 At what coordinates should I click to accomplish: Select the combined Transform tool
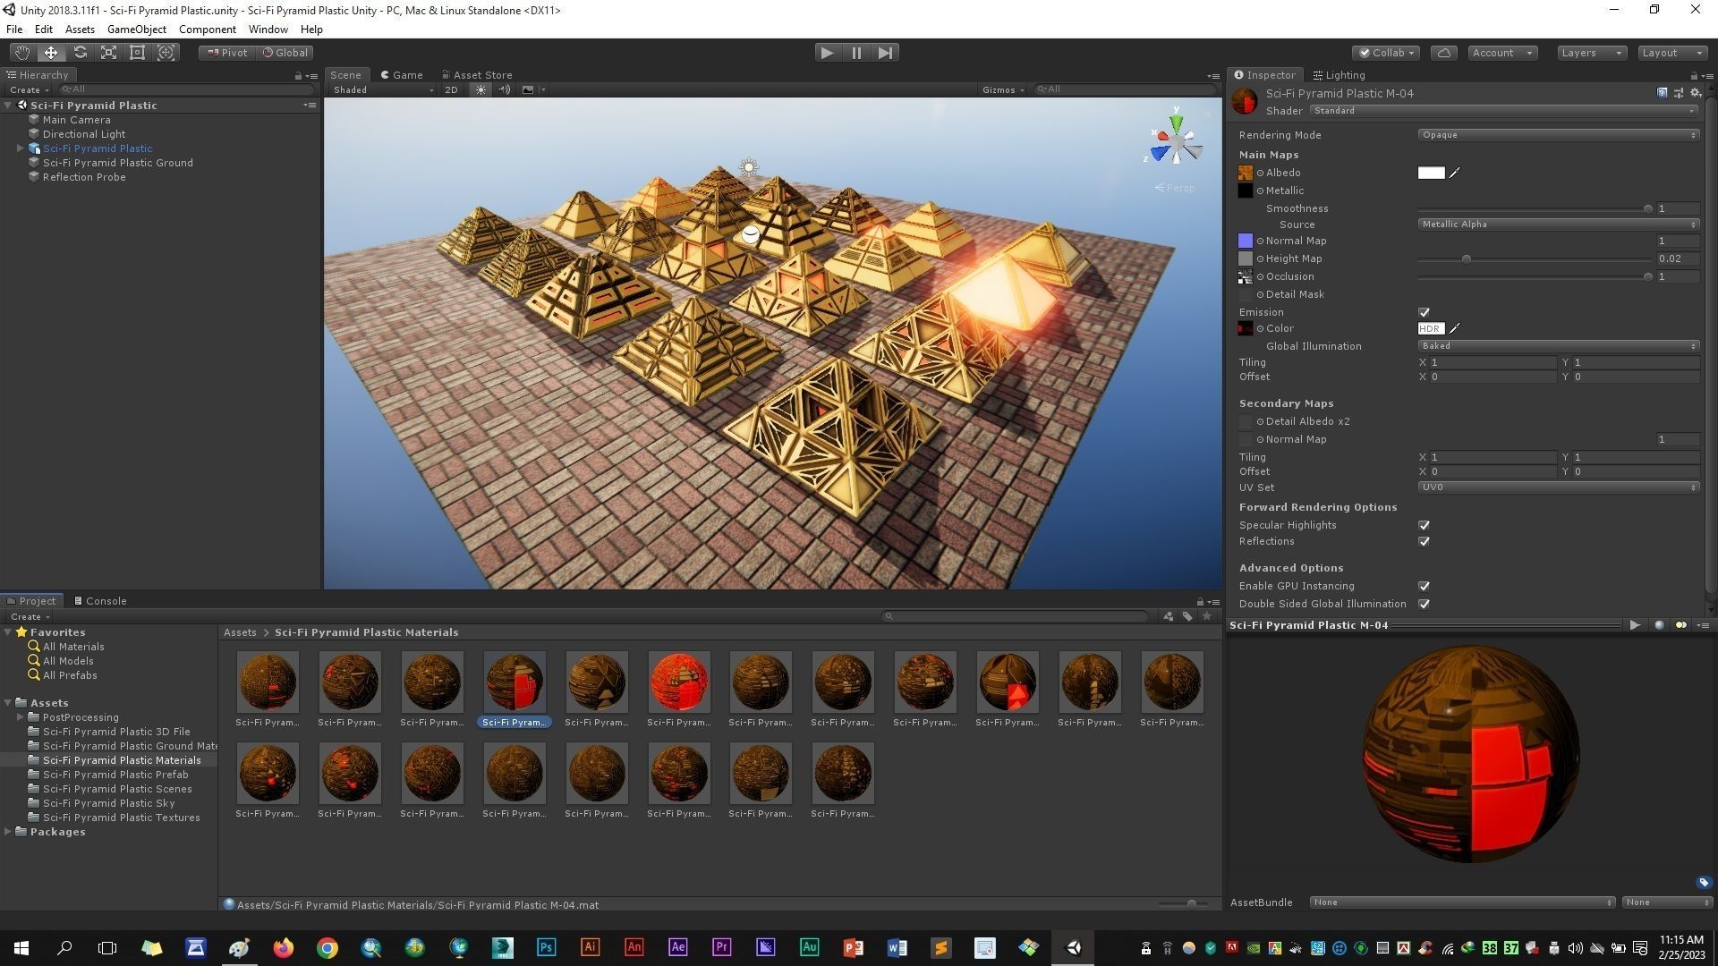[166, 53]
